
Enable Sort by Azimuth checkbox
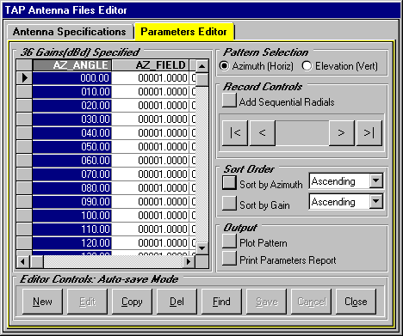[229, 183]
